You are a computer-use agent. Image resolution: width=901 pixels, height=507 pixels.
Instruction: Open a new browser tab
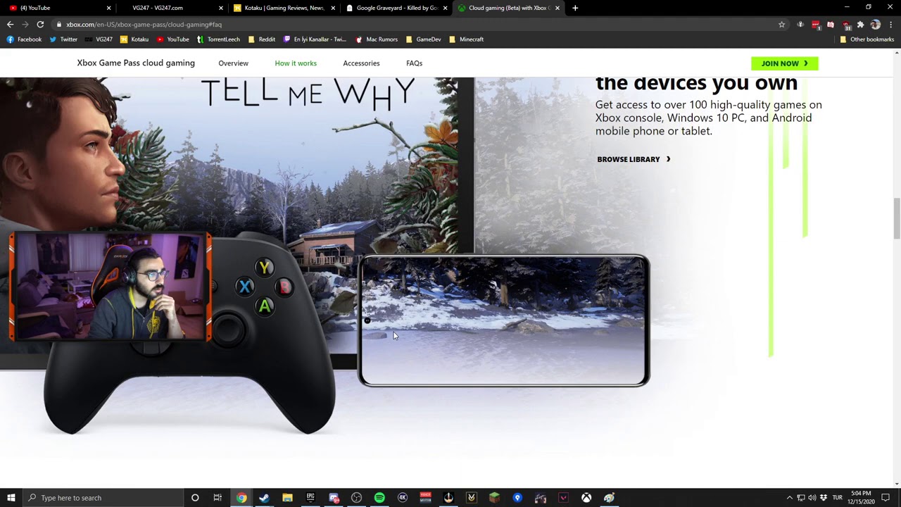click(575, 8)
